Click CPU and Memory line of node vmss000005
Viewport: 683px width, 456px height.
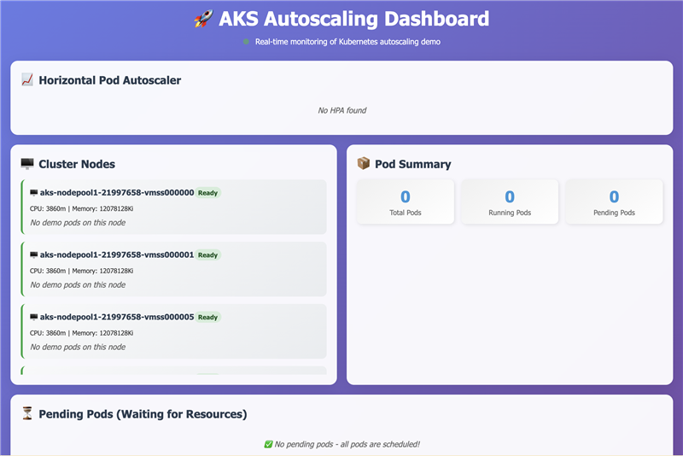click(x=81, y=333)
